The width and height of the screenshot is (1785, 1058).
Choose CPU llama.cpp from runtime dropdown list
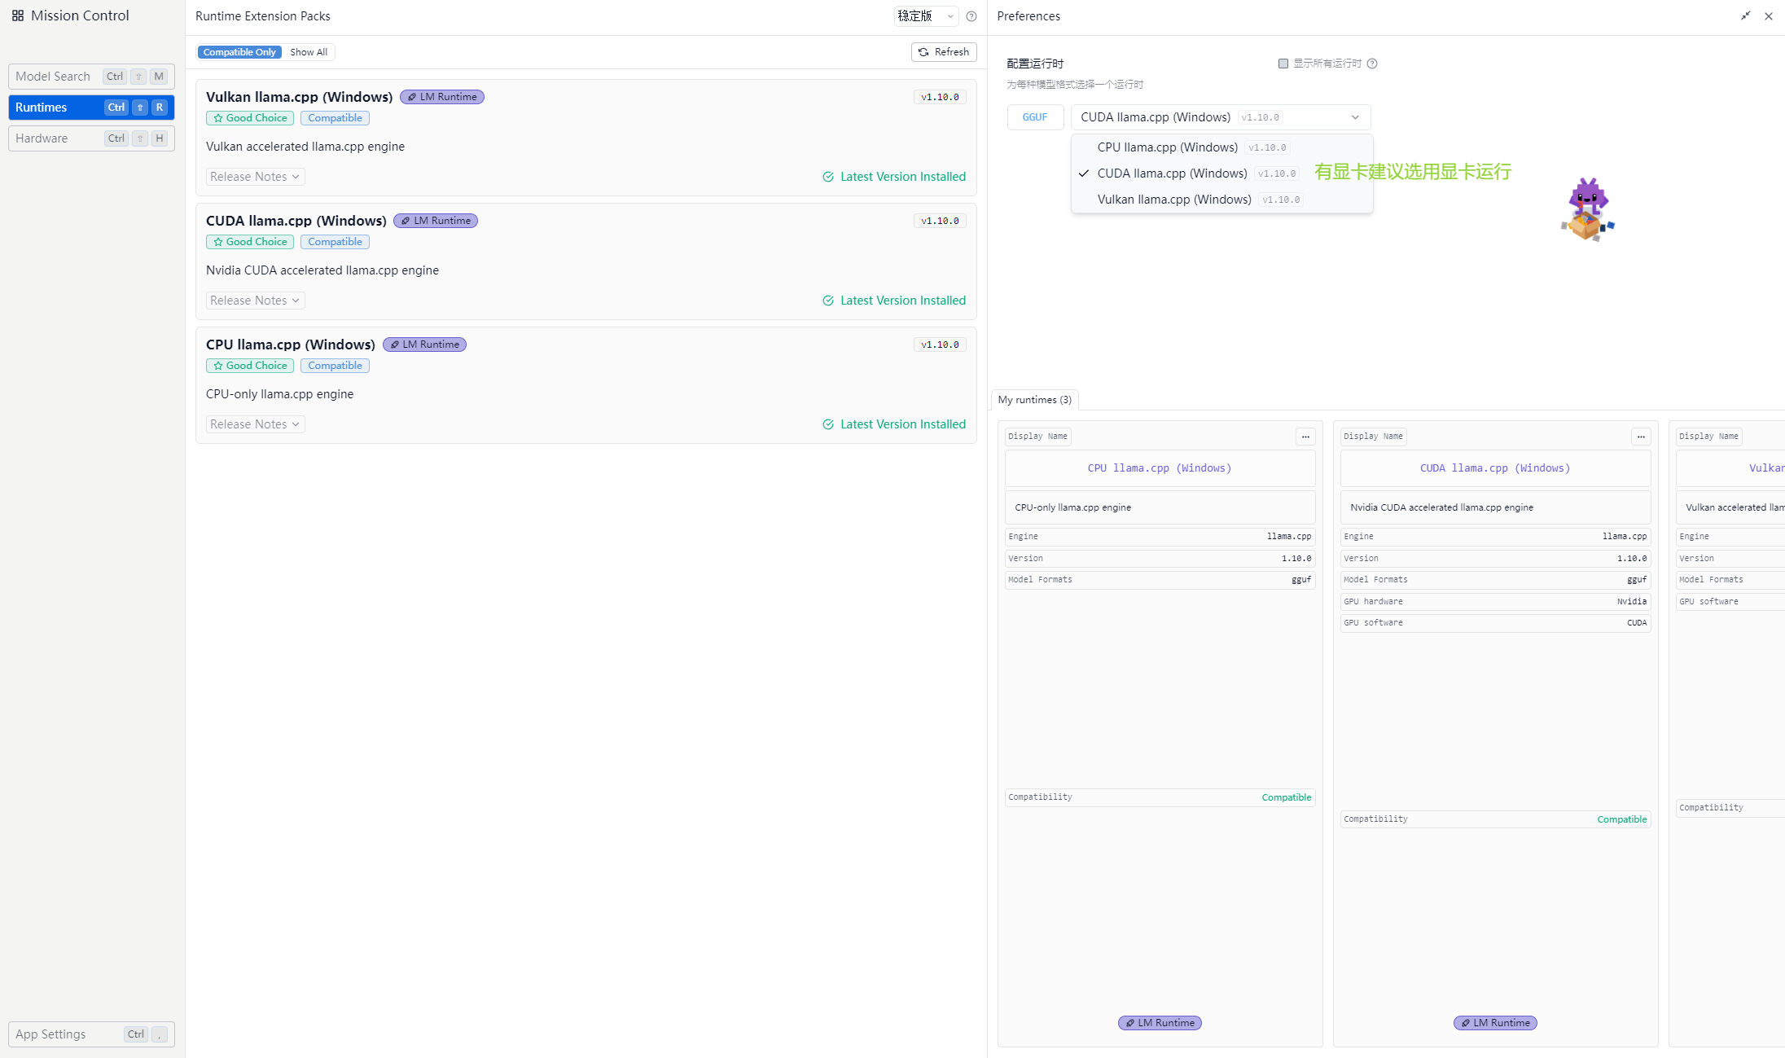[1167, 147]
